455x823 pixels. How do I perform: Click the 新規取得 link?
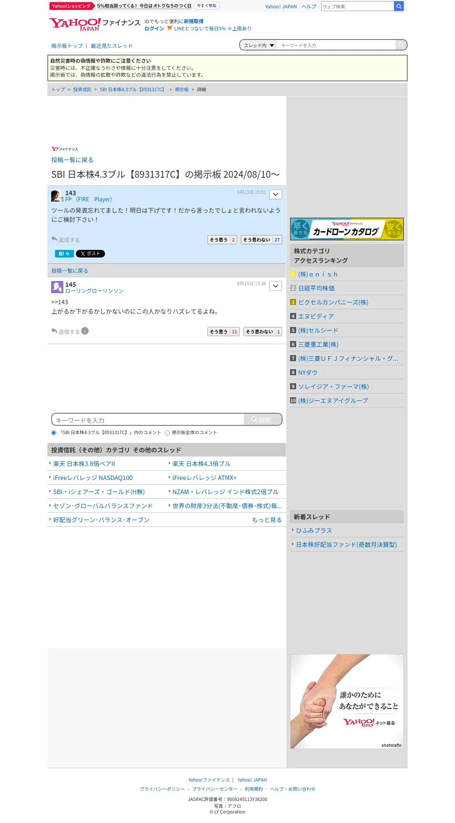pyautogui.click(x=193, y=21)
